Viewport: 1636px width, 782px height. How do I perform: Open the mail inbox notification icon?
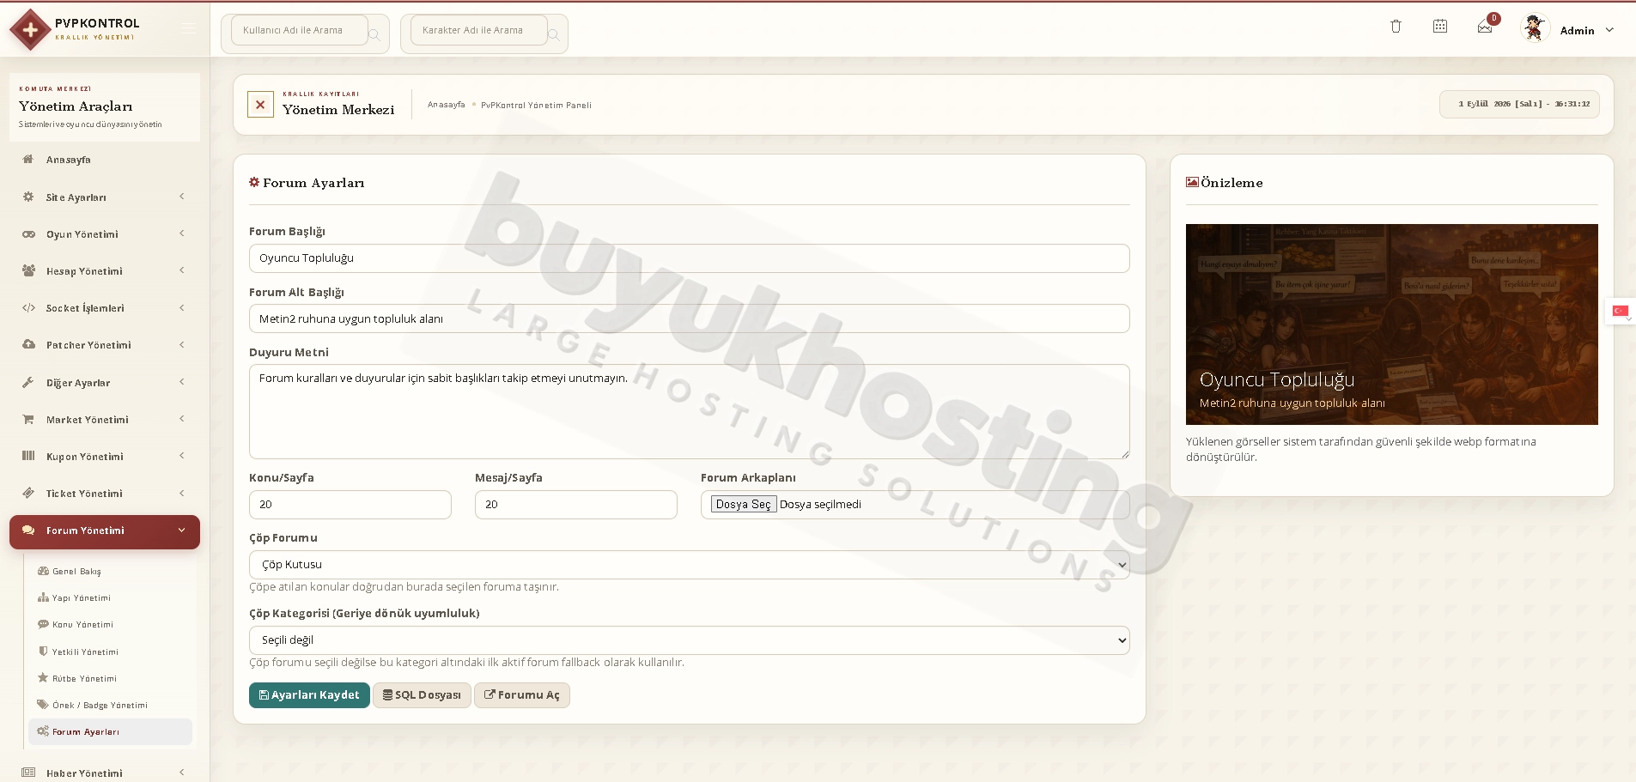point(1485,27)
